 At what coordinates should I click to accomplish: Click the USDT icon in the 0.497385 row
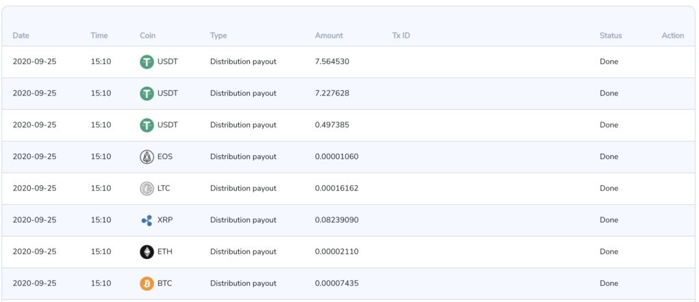147,125
